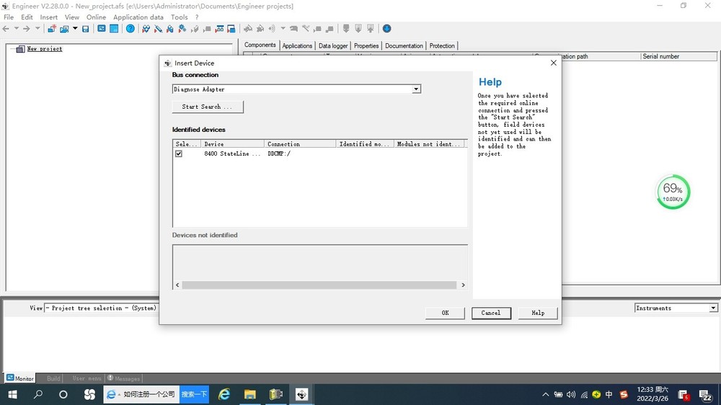This screenshot has height=405, width=721.
Task: Click the new project toolbar icon
Action: [x=51, y=29]
